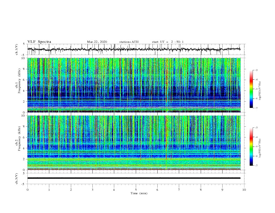Click the "ch.1(V)" waveform axis label
Image resolution: width=275 pixels, height=213 pixels.
(x=17, y=49)
